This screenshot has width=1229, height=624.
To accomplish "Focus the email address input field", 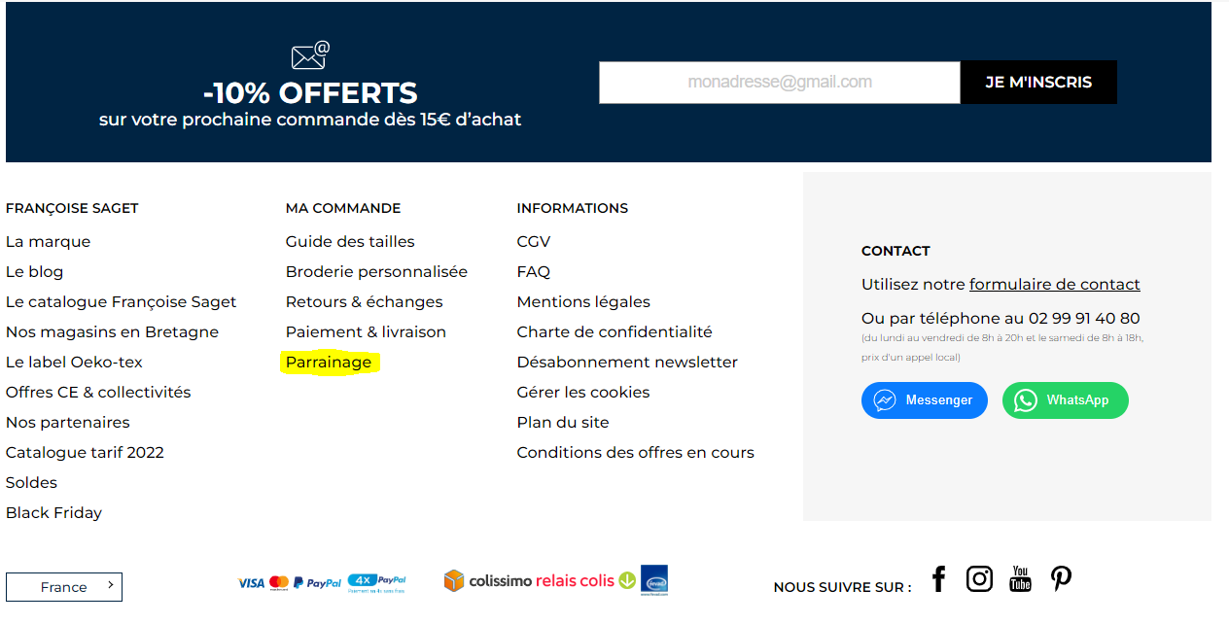I will click(780, 83).
